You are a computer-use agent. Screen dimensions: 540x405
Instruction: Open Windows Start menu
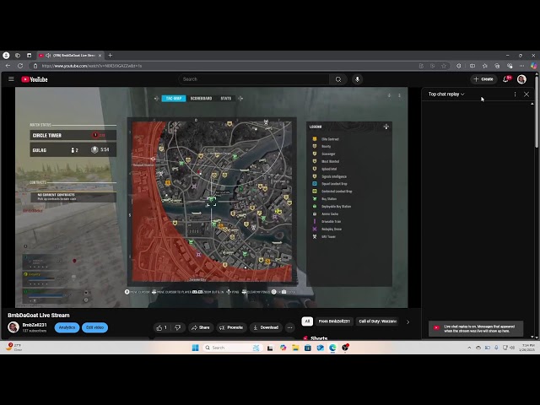195,348
